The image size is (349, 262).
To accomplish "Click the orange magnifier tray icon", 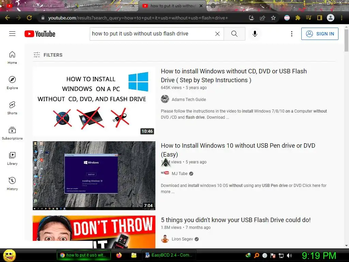I will (257, 256).
